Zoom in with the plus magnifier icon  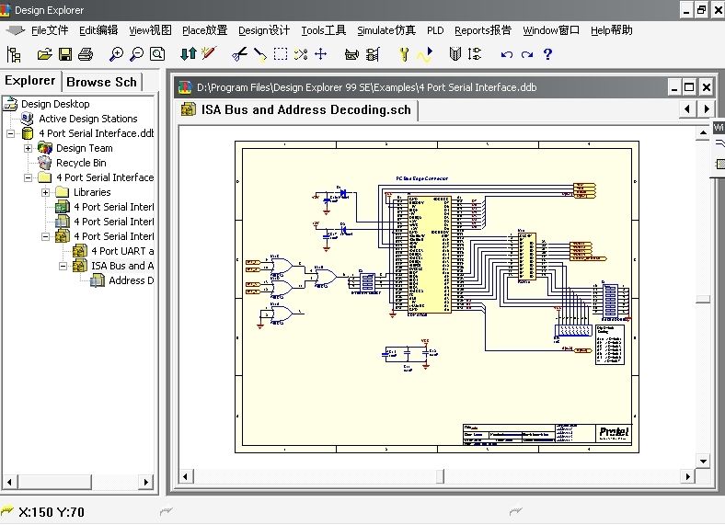click(x=117, y=54)
